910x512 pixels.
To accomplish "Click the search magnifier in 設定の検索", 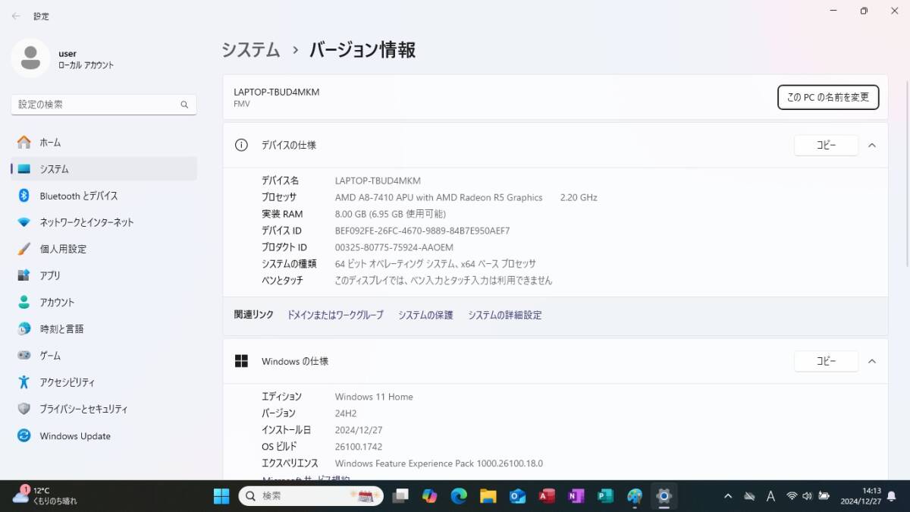I will click(x=184, y=105).
